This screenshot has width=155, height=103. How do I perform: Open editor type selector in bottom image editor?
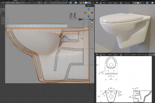[97, 55]
